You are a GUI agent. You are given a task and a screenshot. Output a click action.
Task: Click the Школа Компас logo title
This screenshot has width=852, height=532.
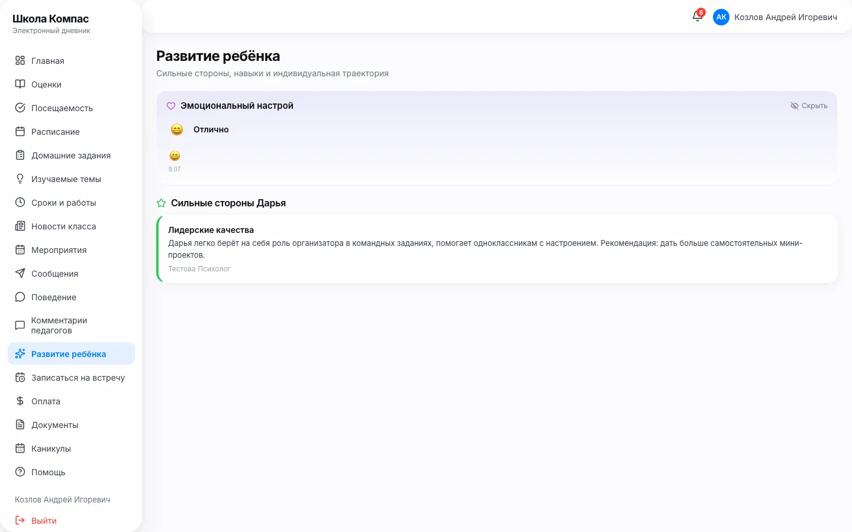tap(50, 19)
